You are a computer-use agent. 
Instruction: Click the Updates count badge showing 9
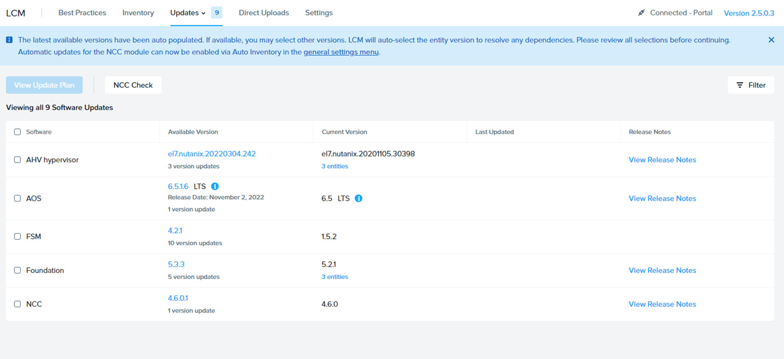[217, 13]
